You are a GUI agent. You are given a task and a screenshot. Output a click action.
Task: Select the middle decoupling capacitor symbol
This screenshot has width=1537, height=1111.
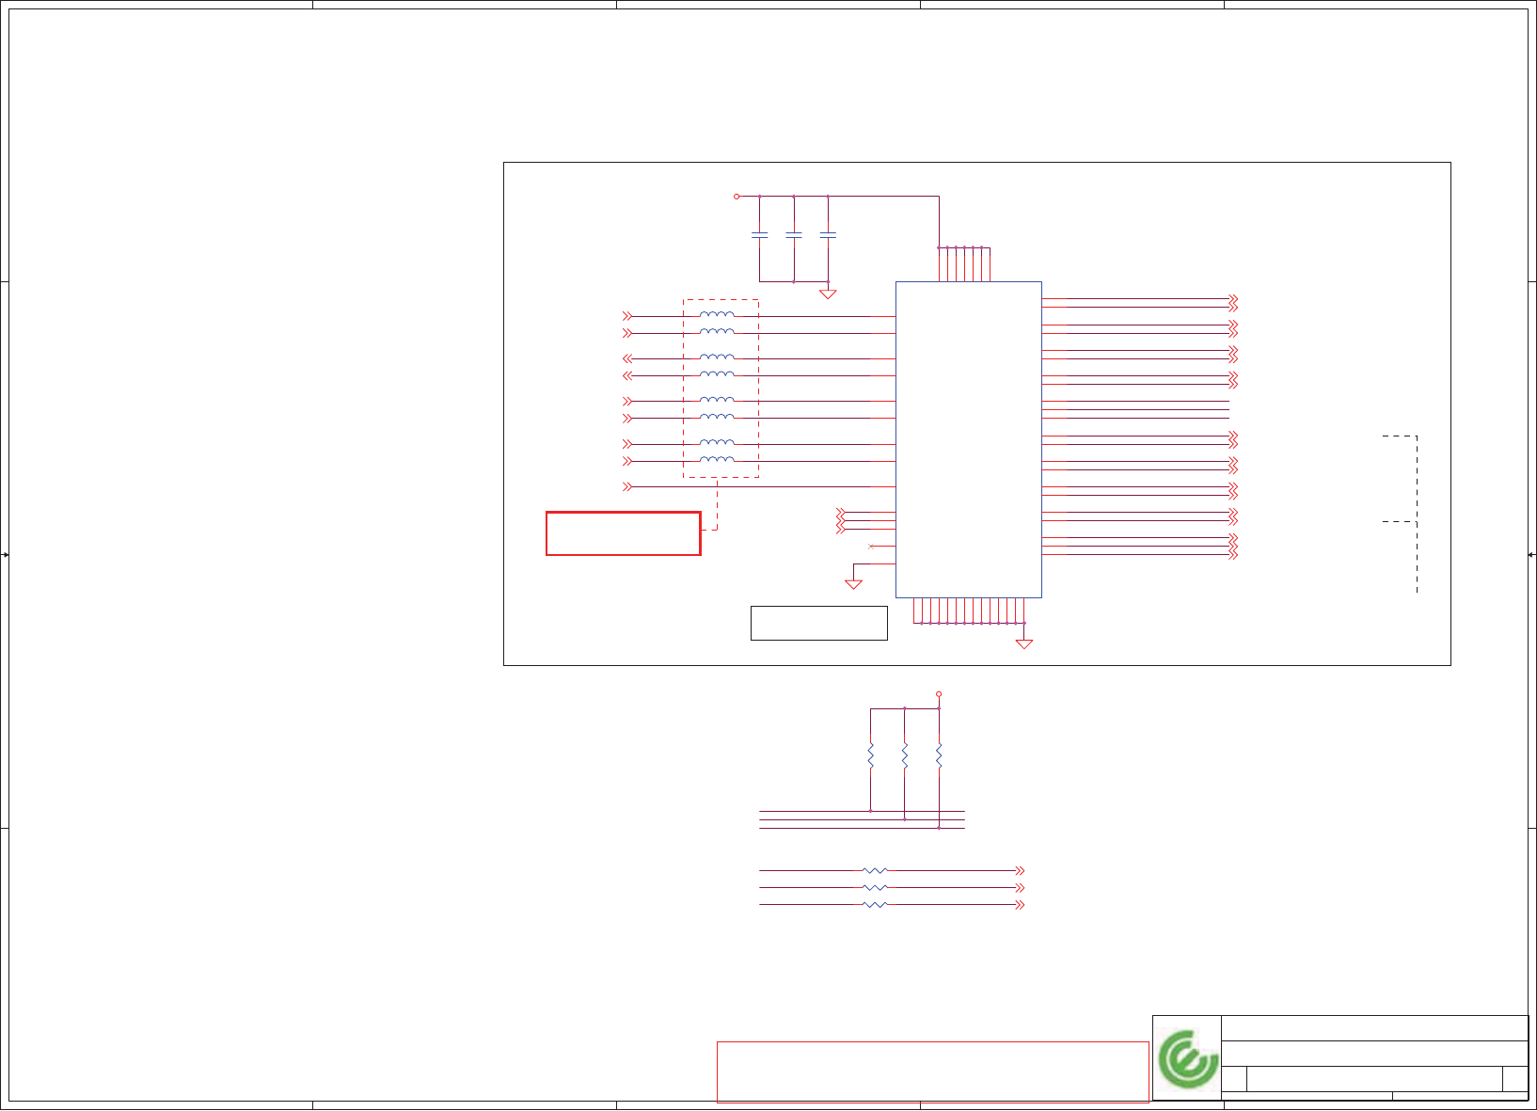coord(794,235)
